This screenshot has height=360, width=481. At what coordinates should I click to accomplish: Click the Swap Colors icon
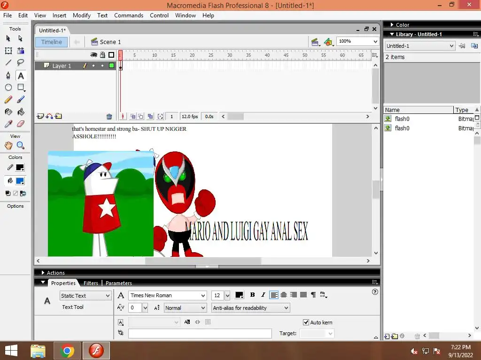click(x=23, y=193)
